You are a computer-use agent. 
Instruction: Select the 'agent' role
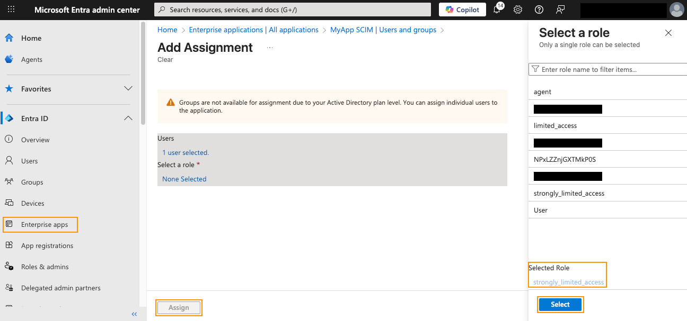point(607,91)
